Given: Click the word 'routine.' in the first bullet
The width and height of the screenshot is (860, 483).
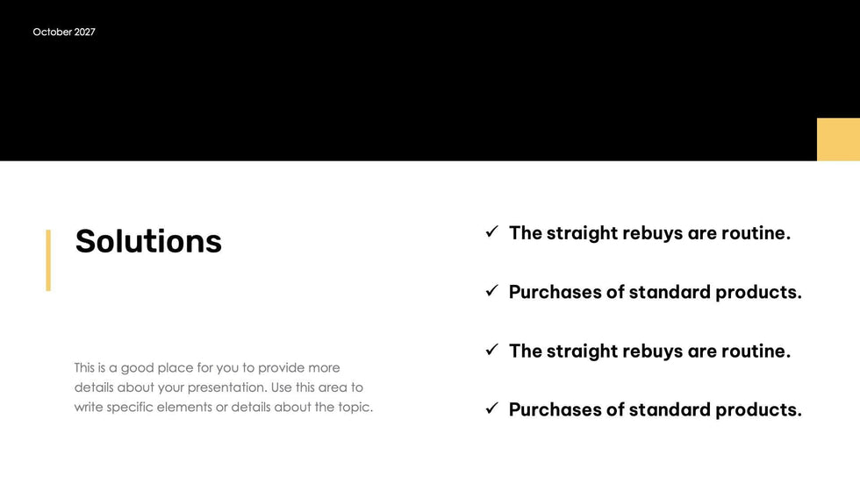Looking at the screenshot, I should click(x=756, y=233).
